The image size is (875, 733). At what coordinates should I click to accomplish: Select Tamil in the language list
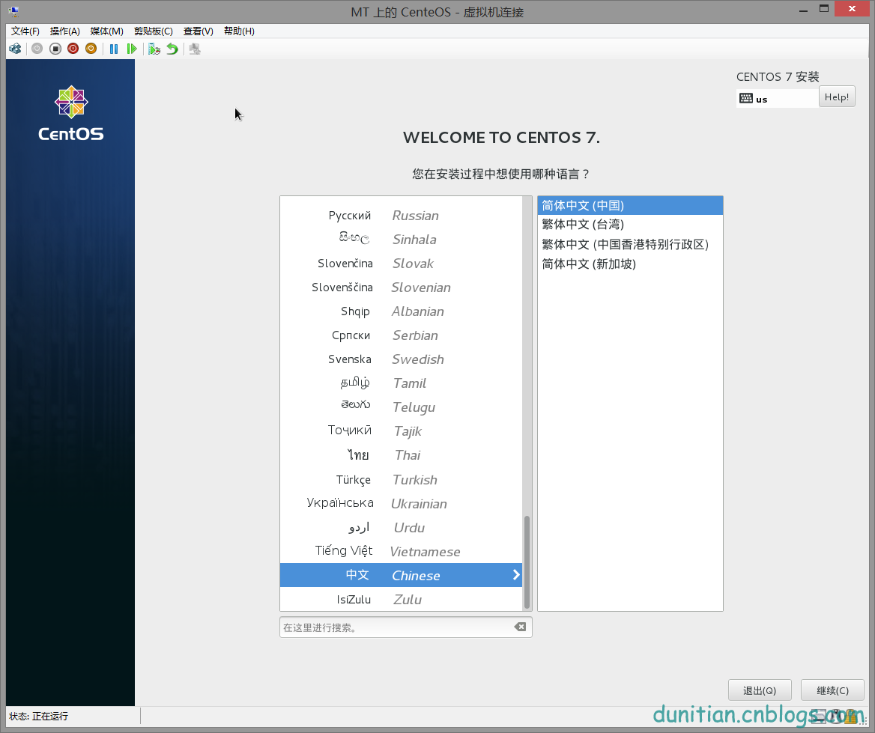[x=401, y=383]
